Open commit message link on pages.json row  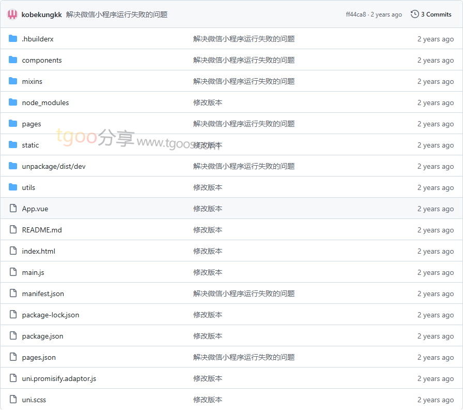point(244,357)
